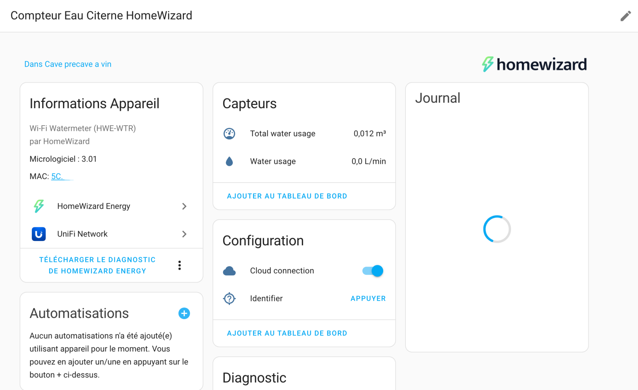This screenshot has width=638, height=390.
Task: Add Configuration to dashboard via Ajouter button
Action: [x=287, y=333]
